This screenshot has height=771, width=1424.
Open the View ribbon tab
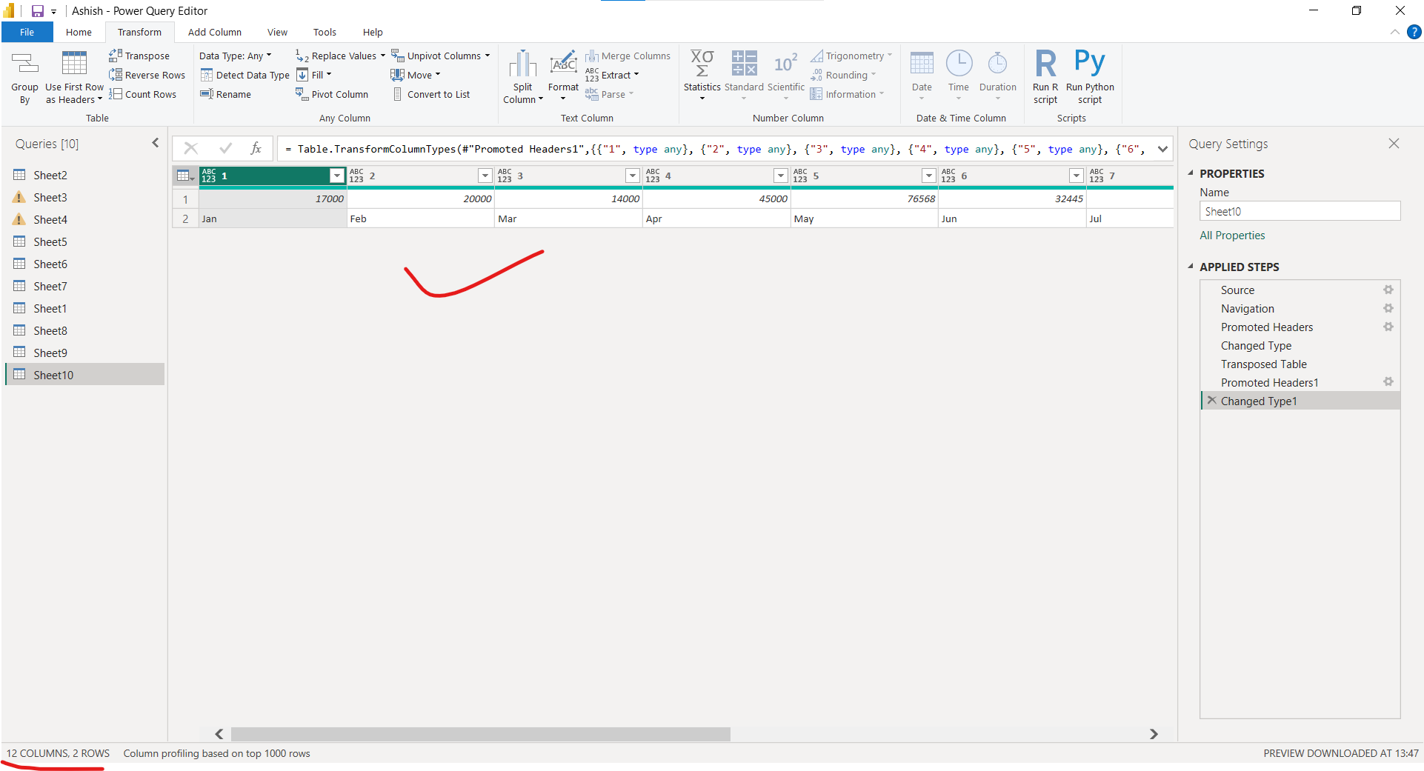pyautogui.click(x=277, y=32)
